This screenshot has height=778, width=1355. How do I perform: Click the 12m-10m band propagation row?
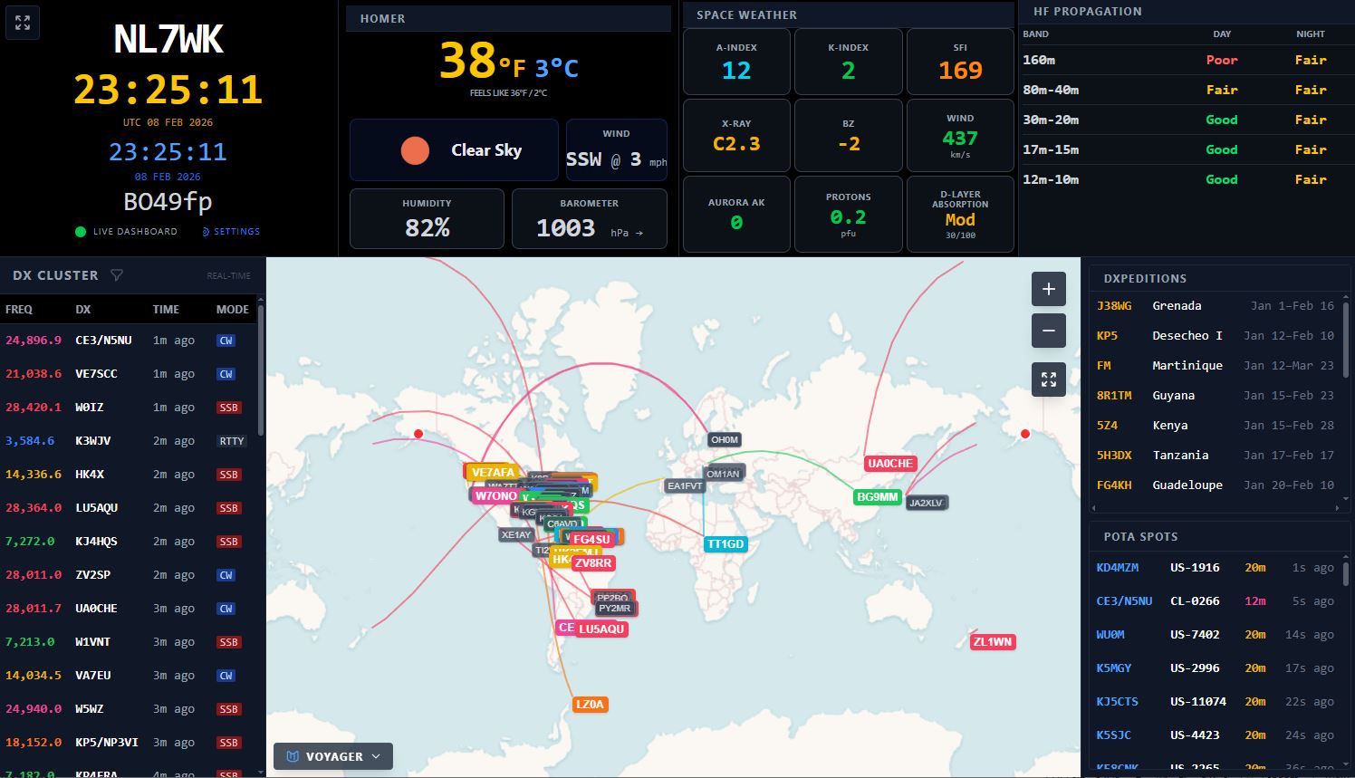(x=1187, y=179)
